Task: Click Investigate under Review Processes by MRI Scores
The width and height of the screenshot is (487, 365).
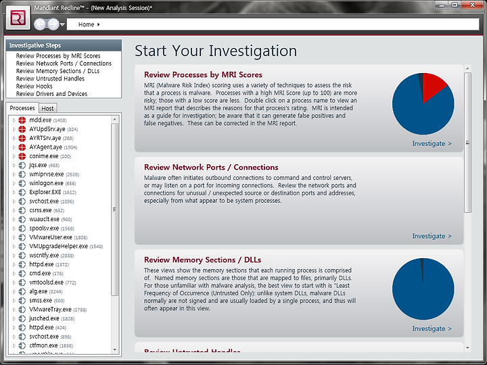Action: coord(432,143)
